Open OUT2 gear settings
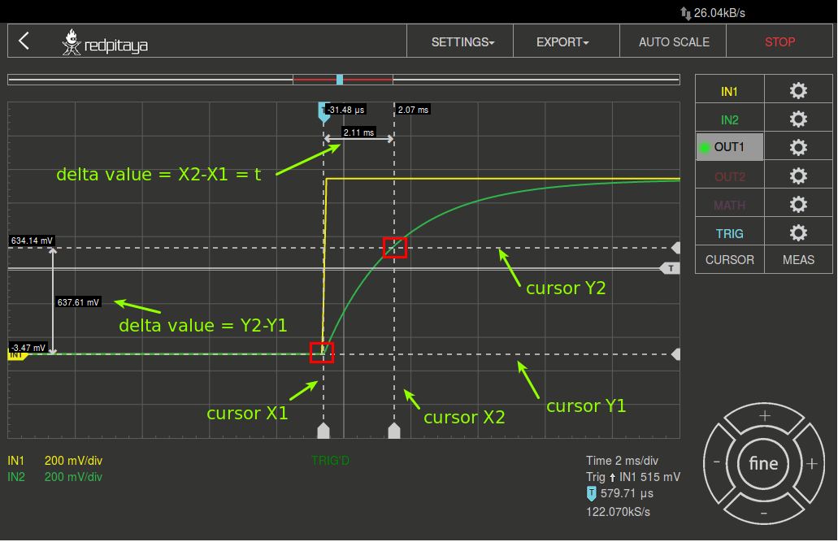Image resolution: width=838 pixels, height=542 pixels. pyautogui.click(x=798, y=176)
